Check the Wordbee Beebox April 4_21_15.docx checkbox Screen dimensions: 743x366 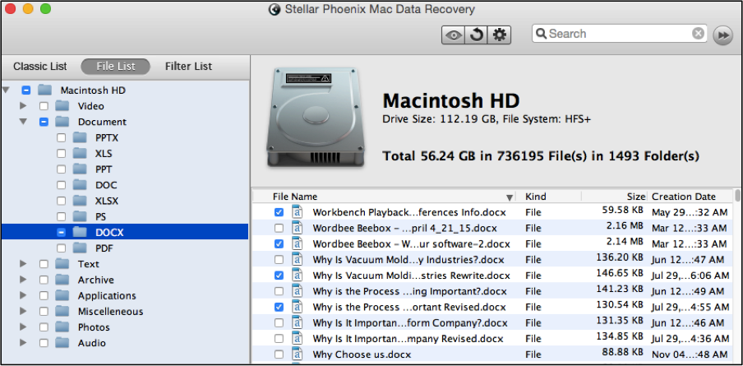coord(279,228)
